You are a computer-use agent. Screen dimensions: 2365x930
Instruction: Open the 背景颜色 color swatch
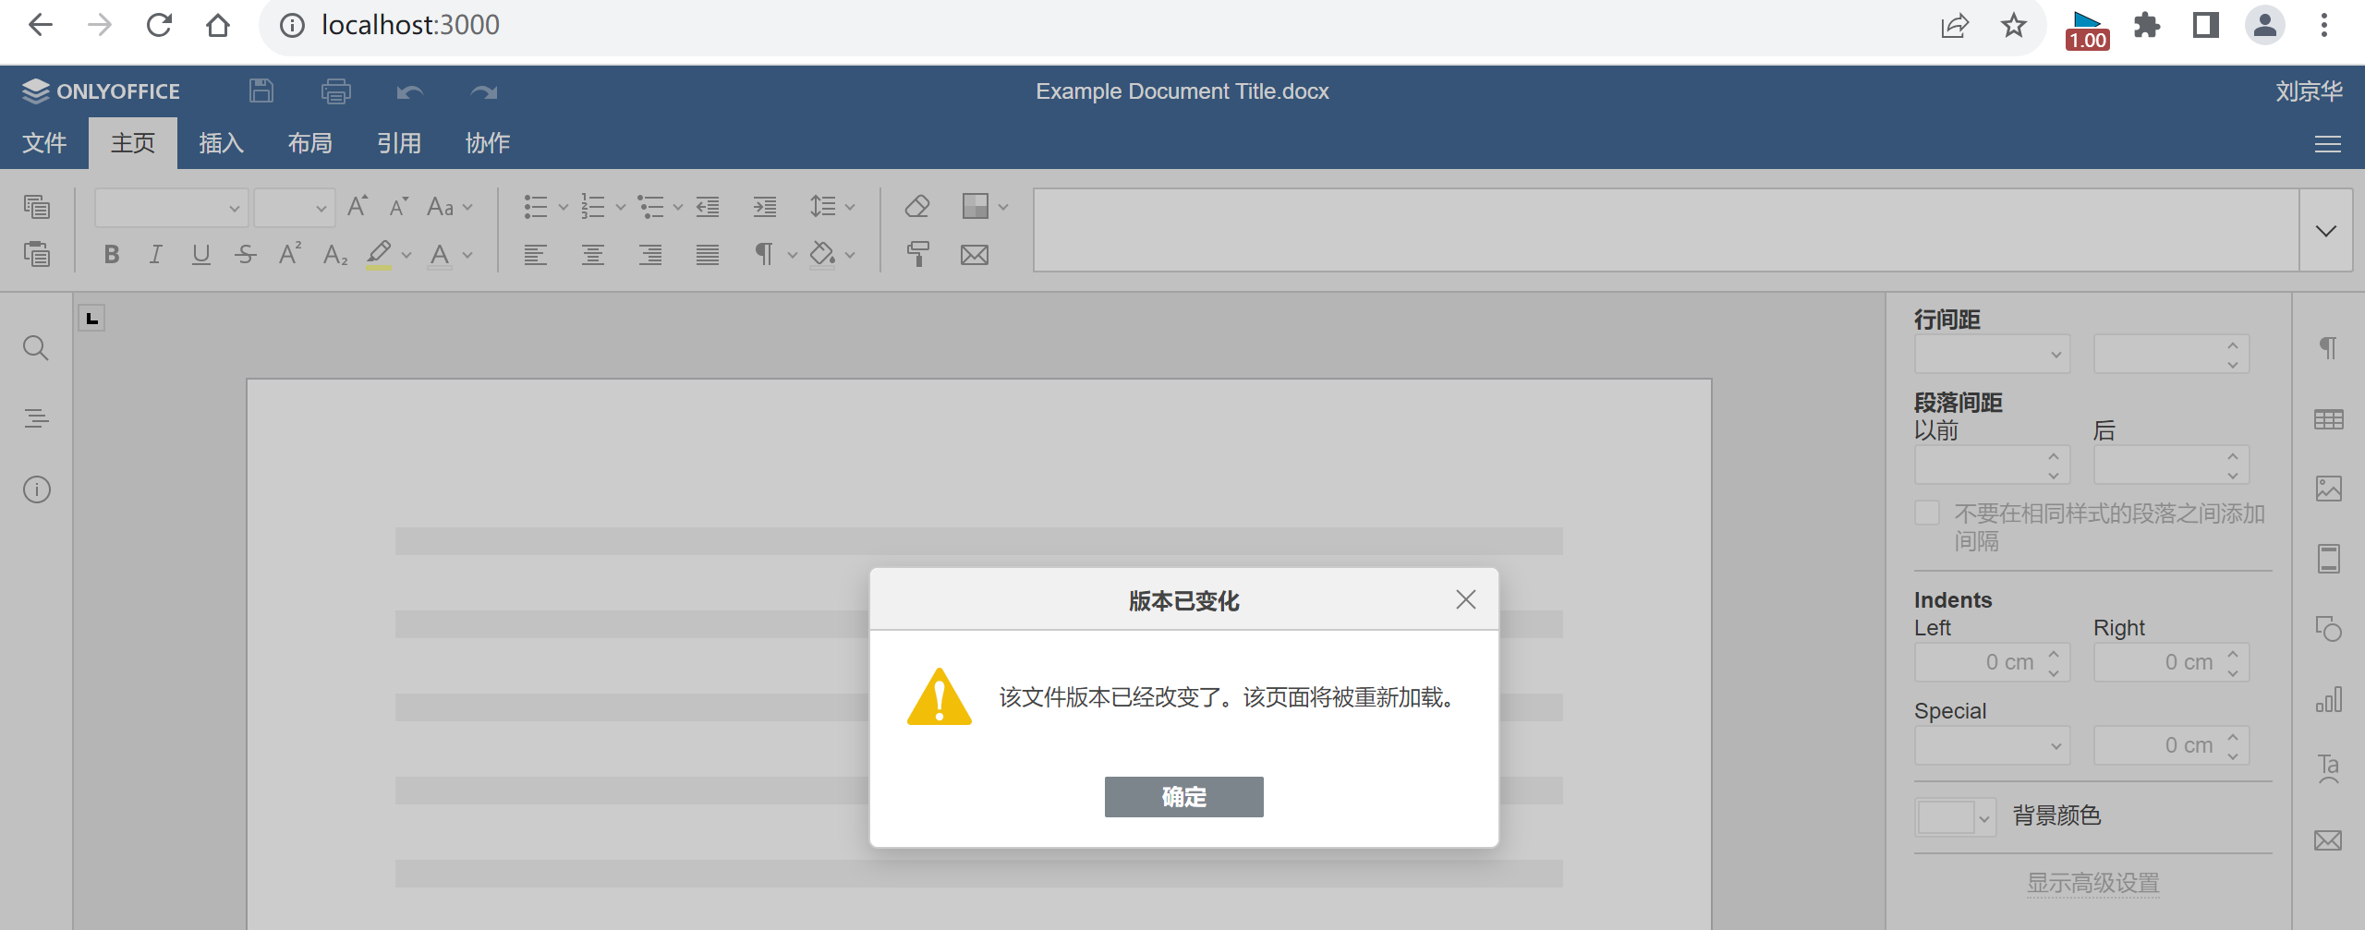tap(1955, 816)
